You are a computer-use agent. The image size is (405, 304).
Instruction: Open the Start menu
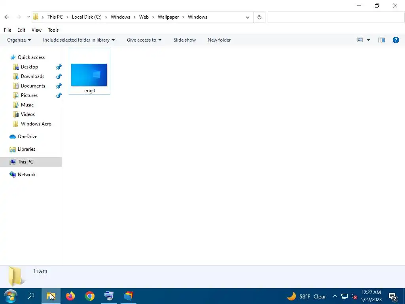[10, 296]
